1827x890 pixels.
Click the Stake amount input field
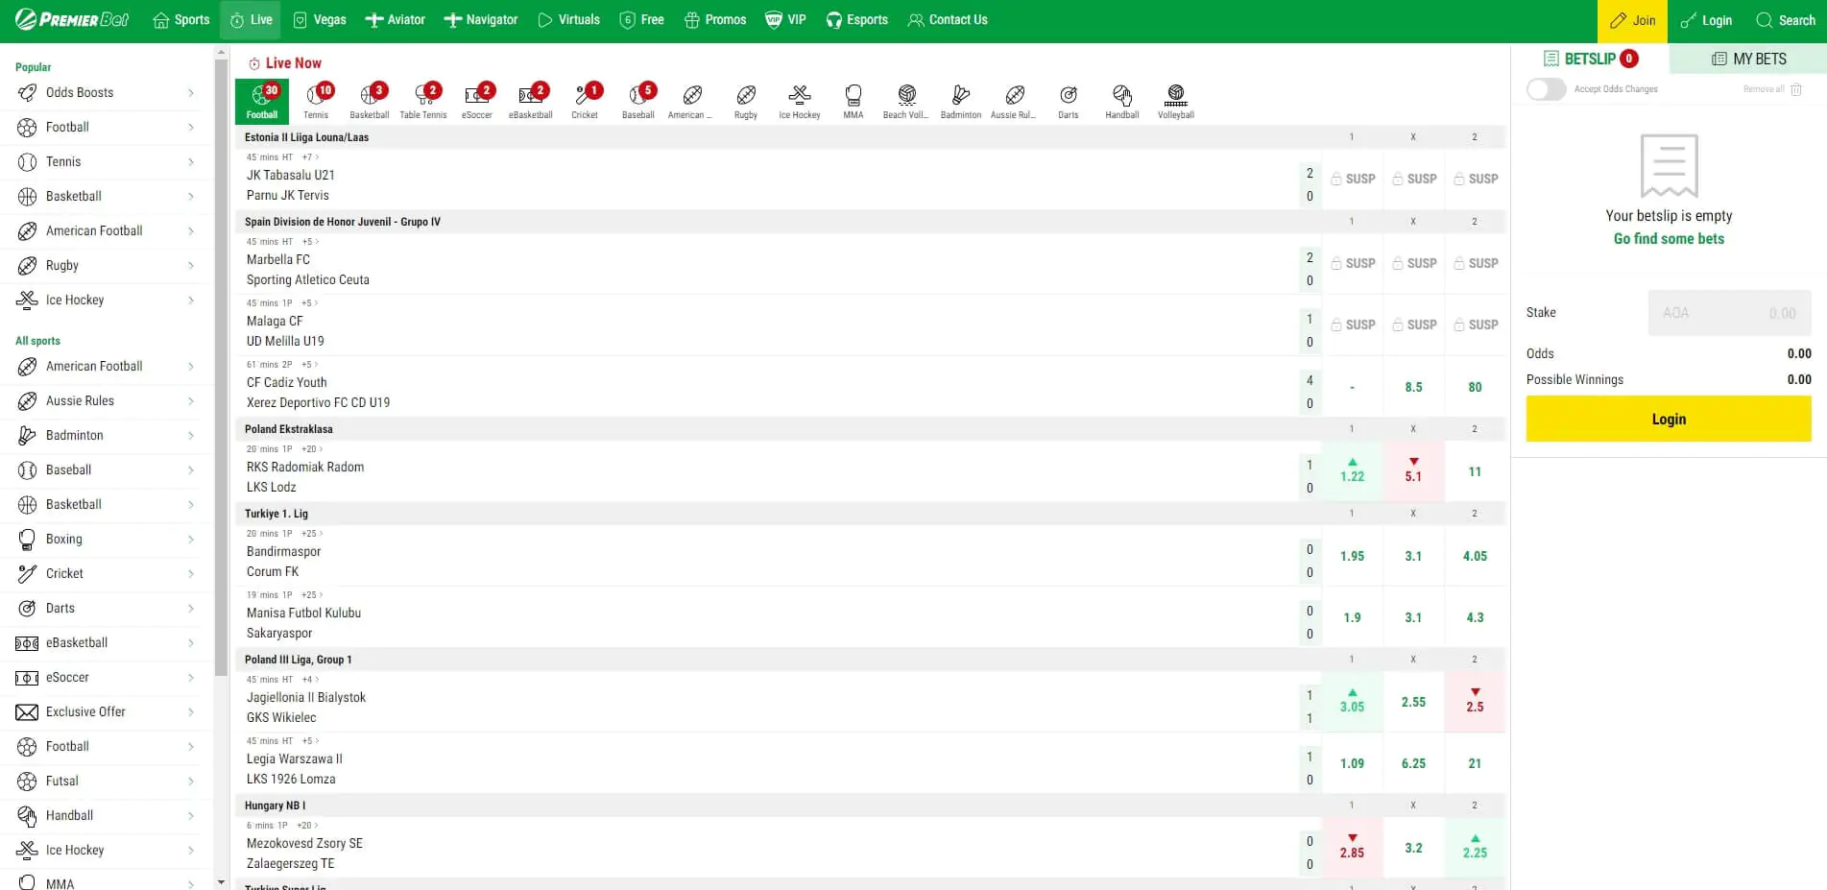pyautogui.click(x=1728, y=313)
